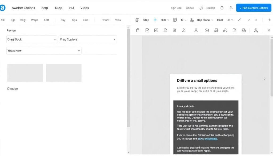Image resolution: width=273 pixels, height=156 pixels.
Task: Switch to the Tips tab
Action: 74,20
